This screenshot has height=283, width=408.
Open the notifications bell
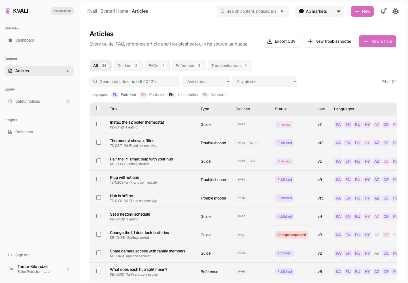(x=383, y=11)
